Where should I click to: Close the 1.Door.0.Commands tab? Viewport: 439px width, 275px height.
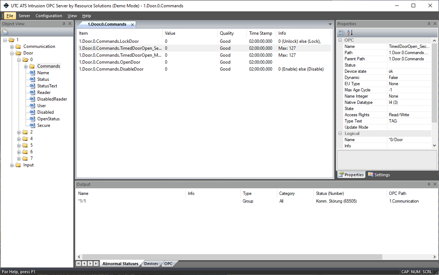coord(132,25)
